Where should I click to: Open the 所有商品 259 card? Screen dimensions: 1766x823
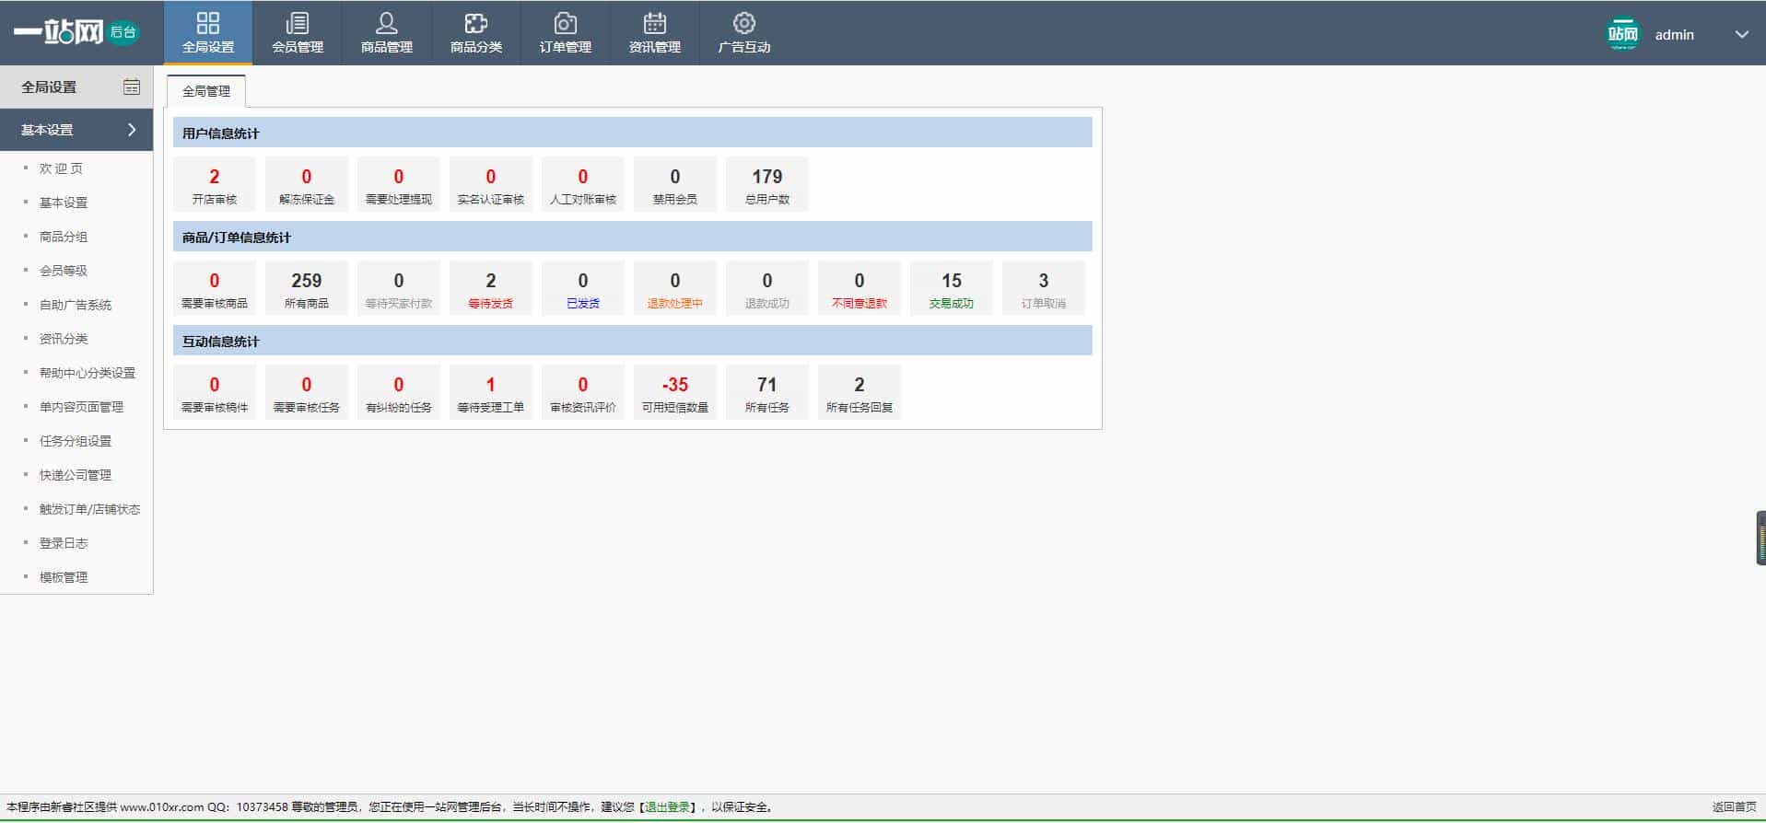coord(307,288)
